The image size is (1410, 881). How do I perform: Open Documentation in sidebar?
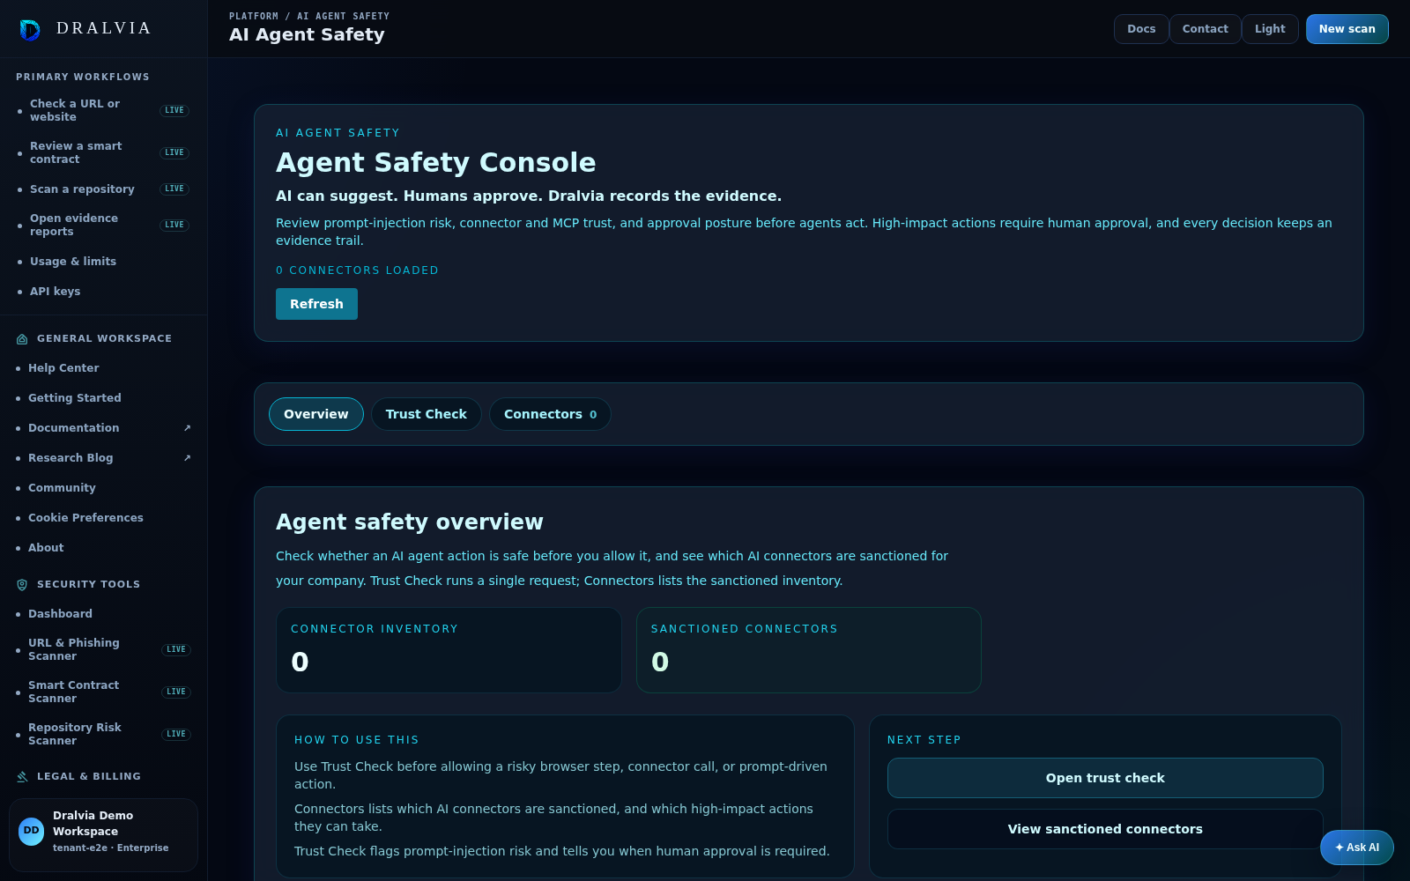point(104,428)
